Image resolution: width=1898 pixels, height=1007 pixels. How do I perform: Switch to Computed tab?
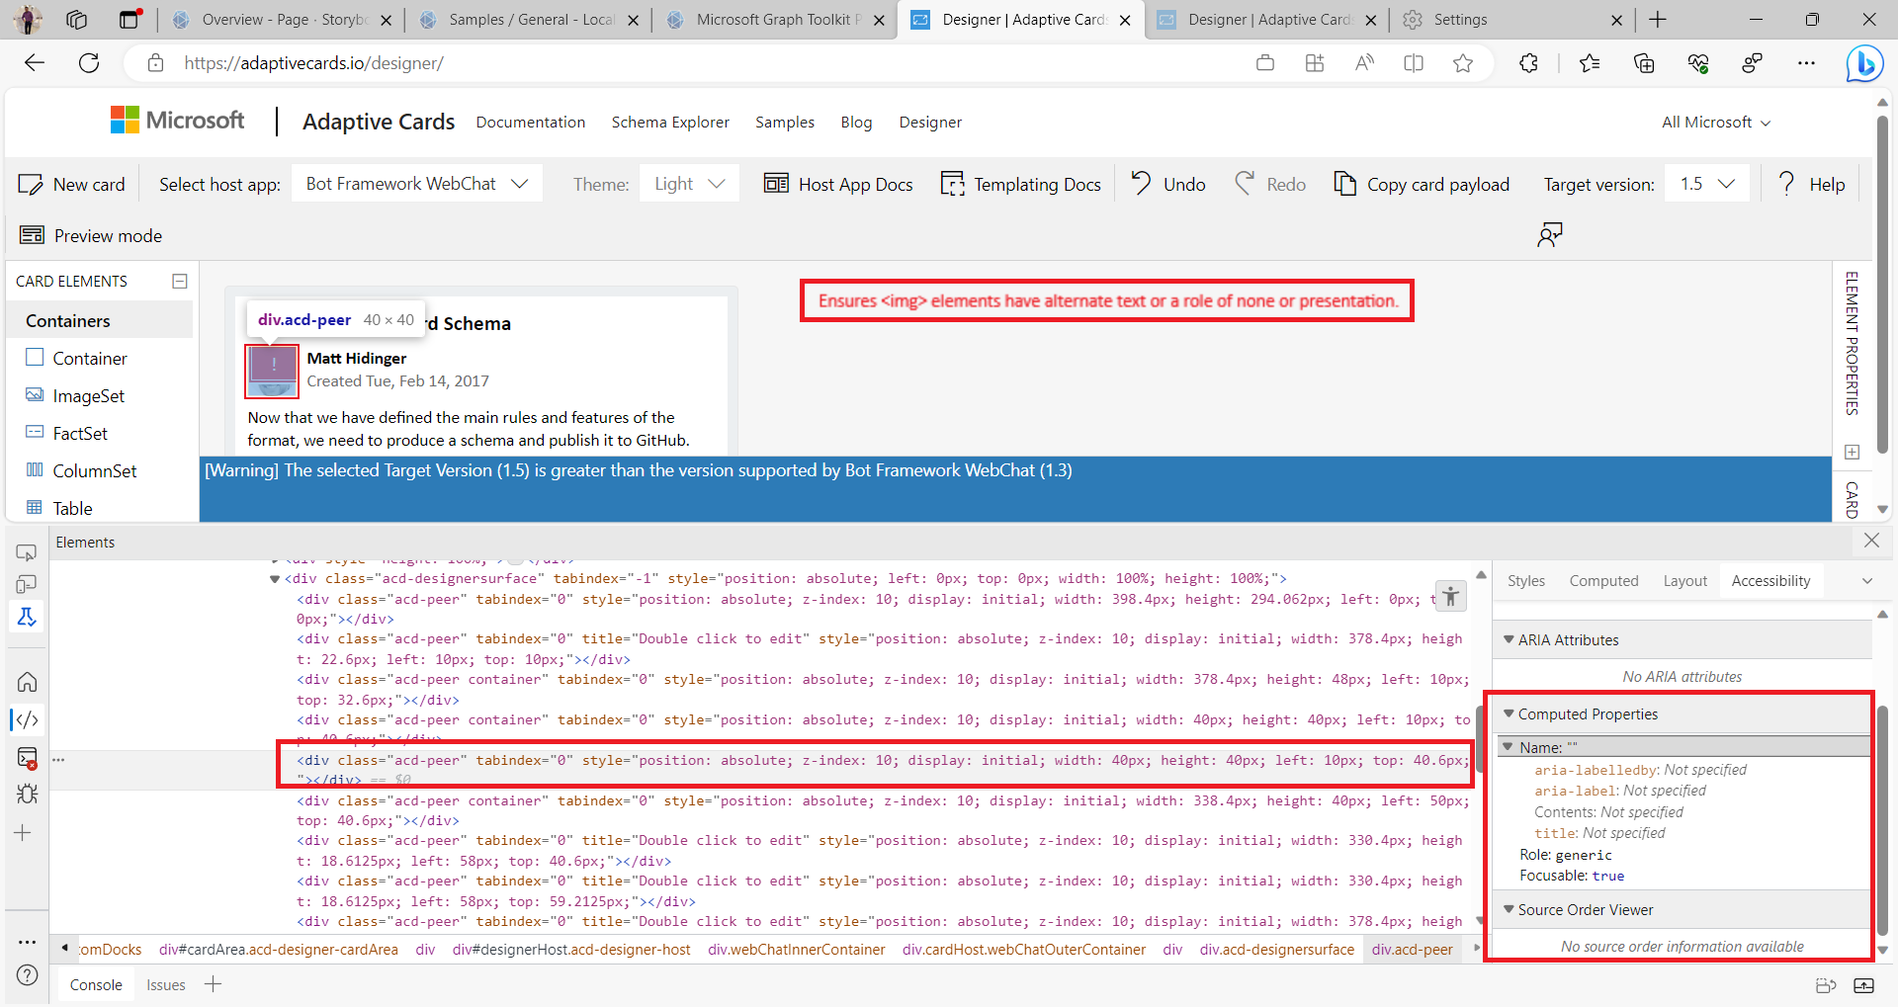click(1603, 581)
